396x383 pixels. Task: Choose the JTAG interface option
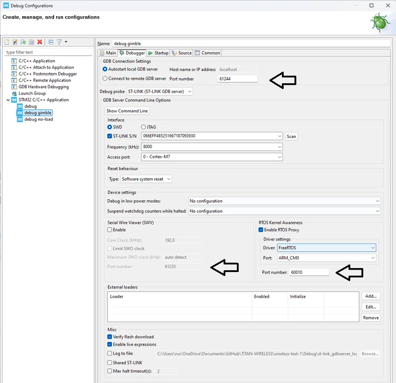143,127
